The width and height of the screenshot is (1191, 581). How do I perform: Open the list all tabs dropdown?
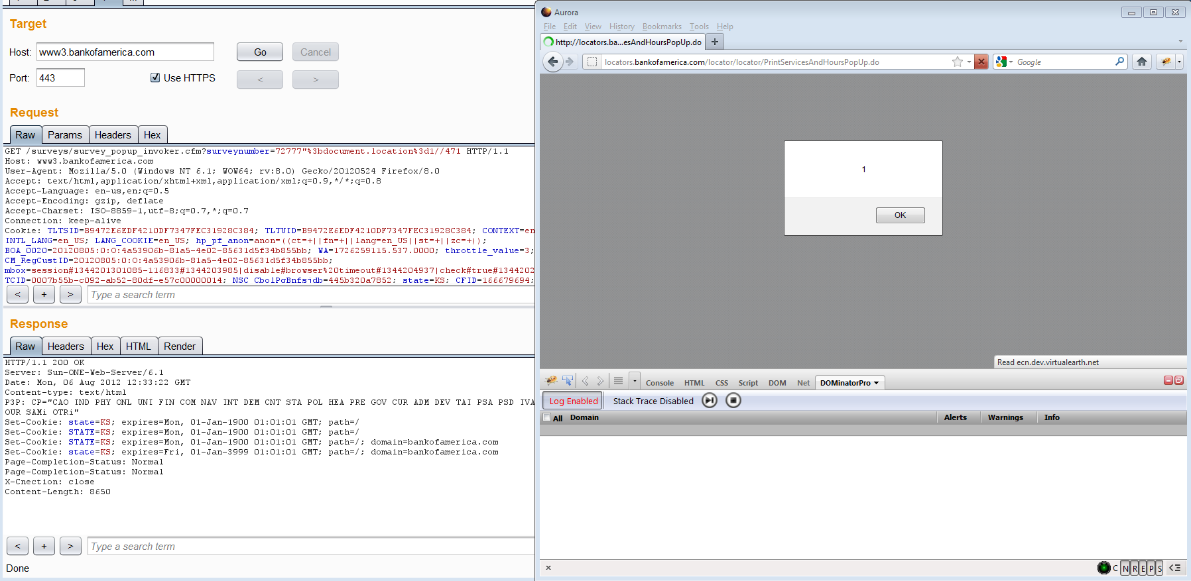tap(1180, 41)
